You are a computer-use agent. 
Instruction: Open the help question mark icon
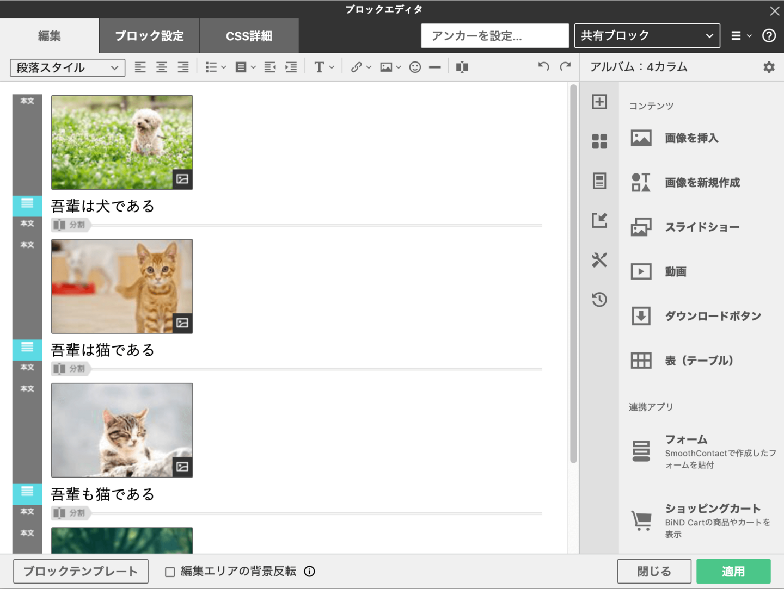click(769, 36)
